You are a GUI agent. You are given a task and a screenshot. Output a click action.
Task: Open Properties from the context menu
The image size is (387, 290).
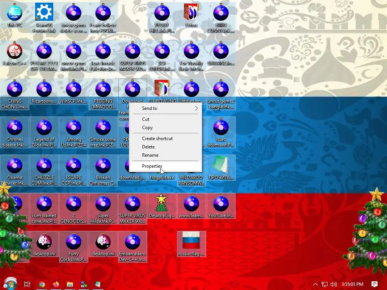pos(166,166)
